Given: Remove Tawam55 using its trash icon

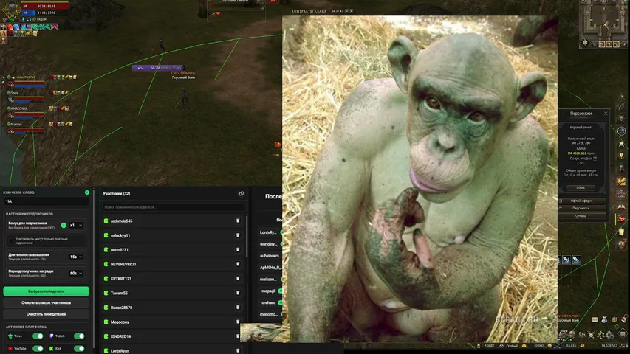Looking at the screenshot, I should pos(238,293).
